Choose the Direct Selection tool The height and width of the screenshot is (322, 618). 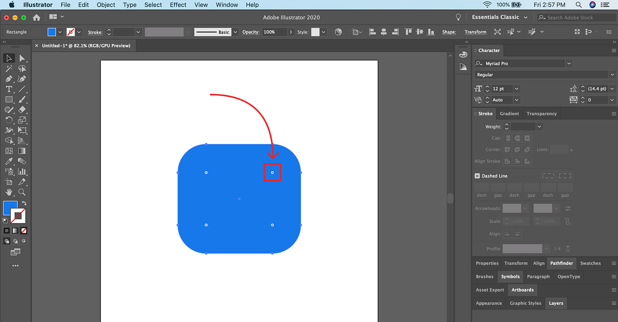pos(22,58)
